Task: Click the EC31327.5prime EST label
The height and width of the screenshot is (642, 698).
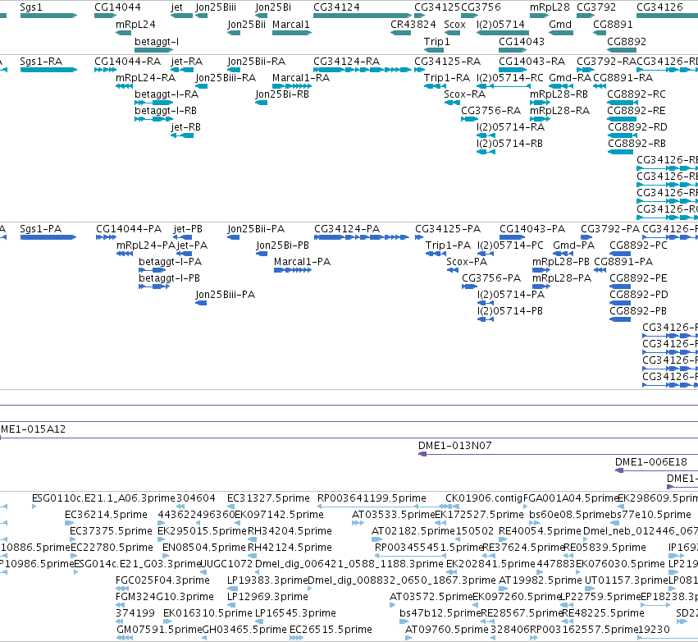Action: [x=268, y=498]
